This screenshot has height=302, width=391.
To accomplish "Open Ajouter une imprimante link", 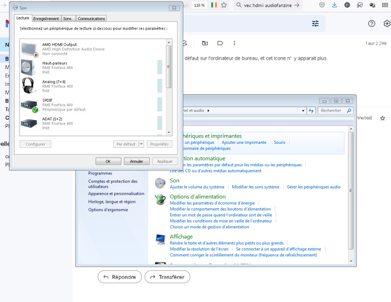I will click(244, 142).
